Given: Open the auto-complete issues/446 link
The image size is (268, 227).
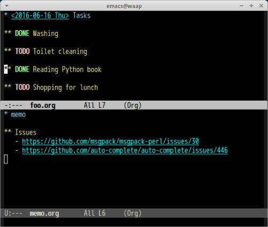Looking at the screenshot, I should [x=125, y=151].
